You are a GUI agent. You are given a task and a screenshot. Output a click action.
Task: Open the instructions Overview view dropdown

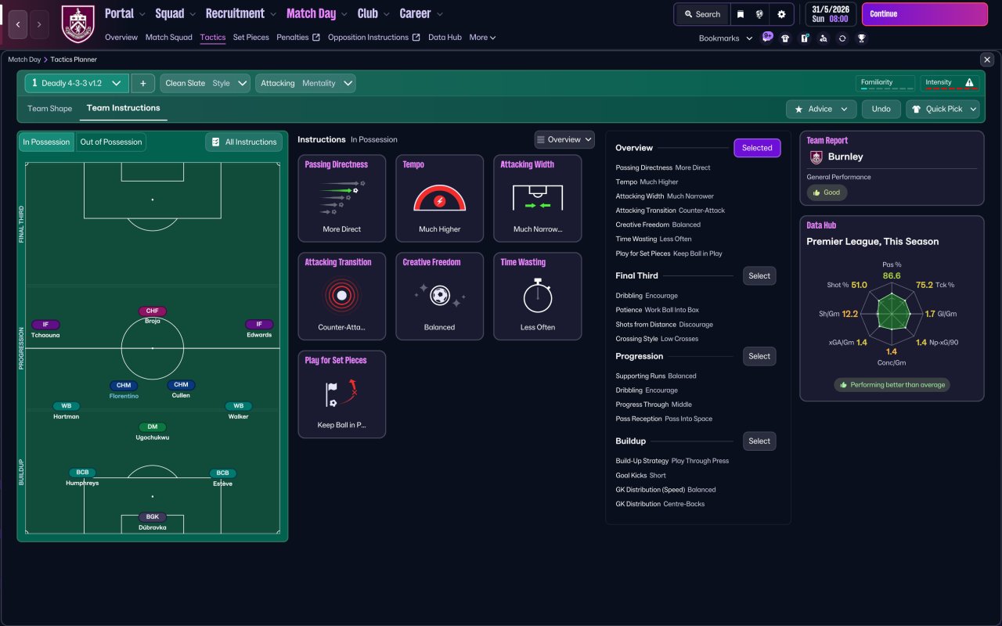[x=564, y=139]
